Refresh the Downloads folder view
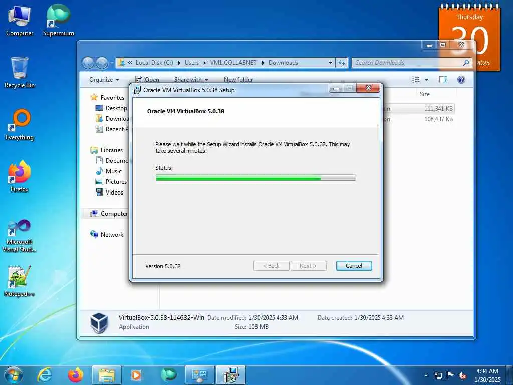513x385 pixels. pos(342,63)
